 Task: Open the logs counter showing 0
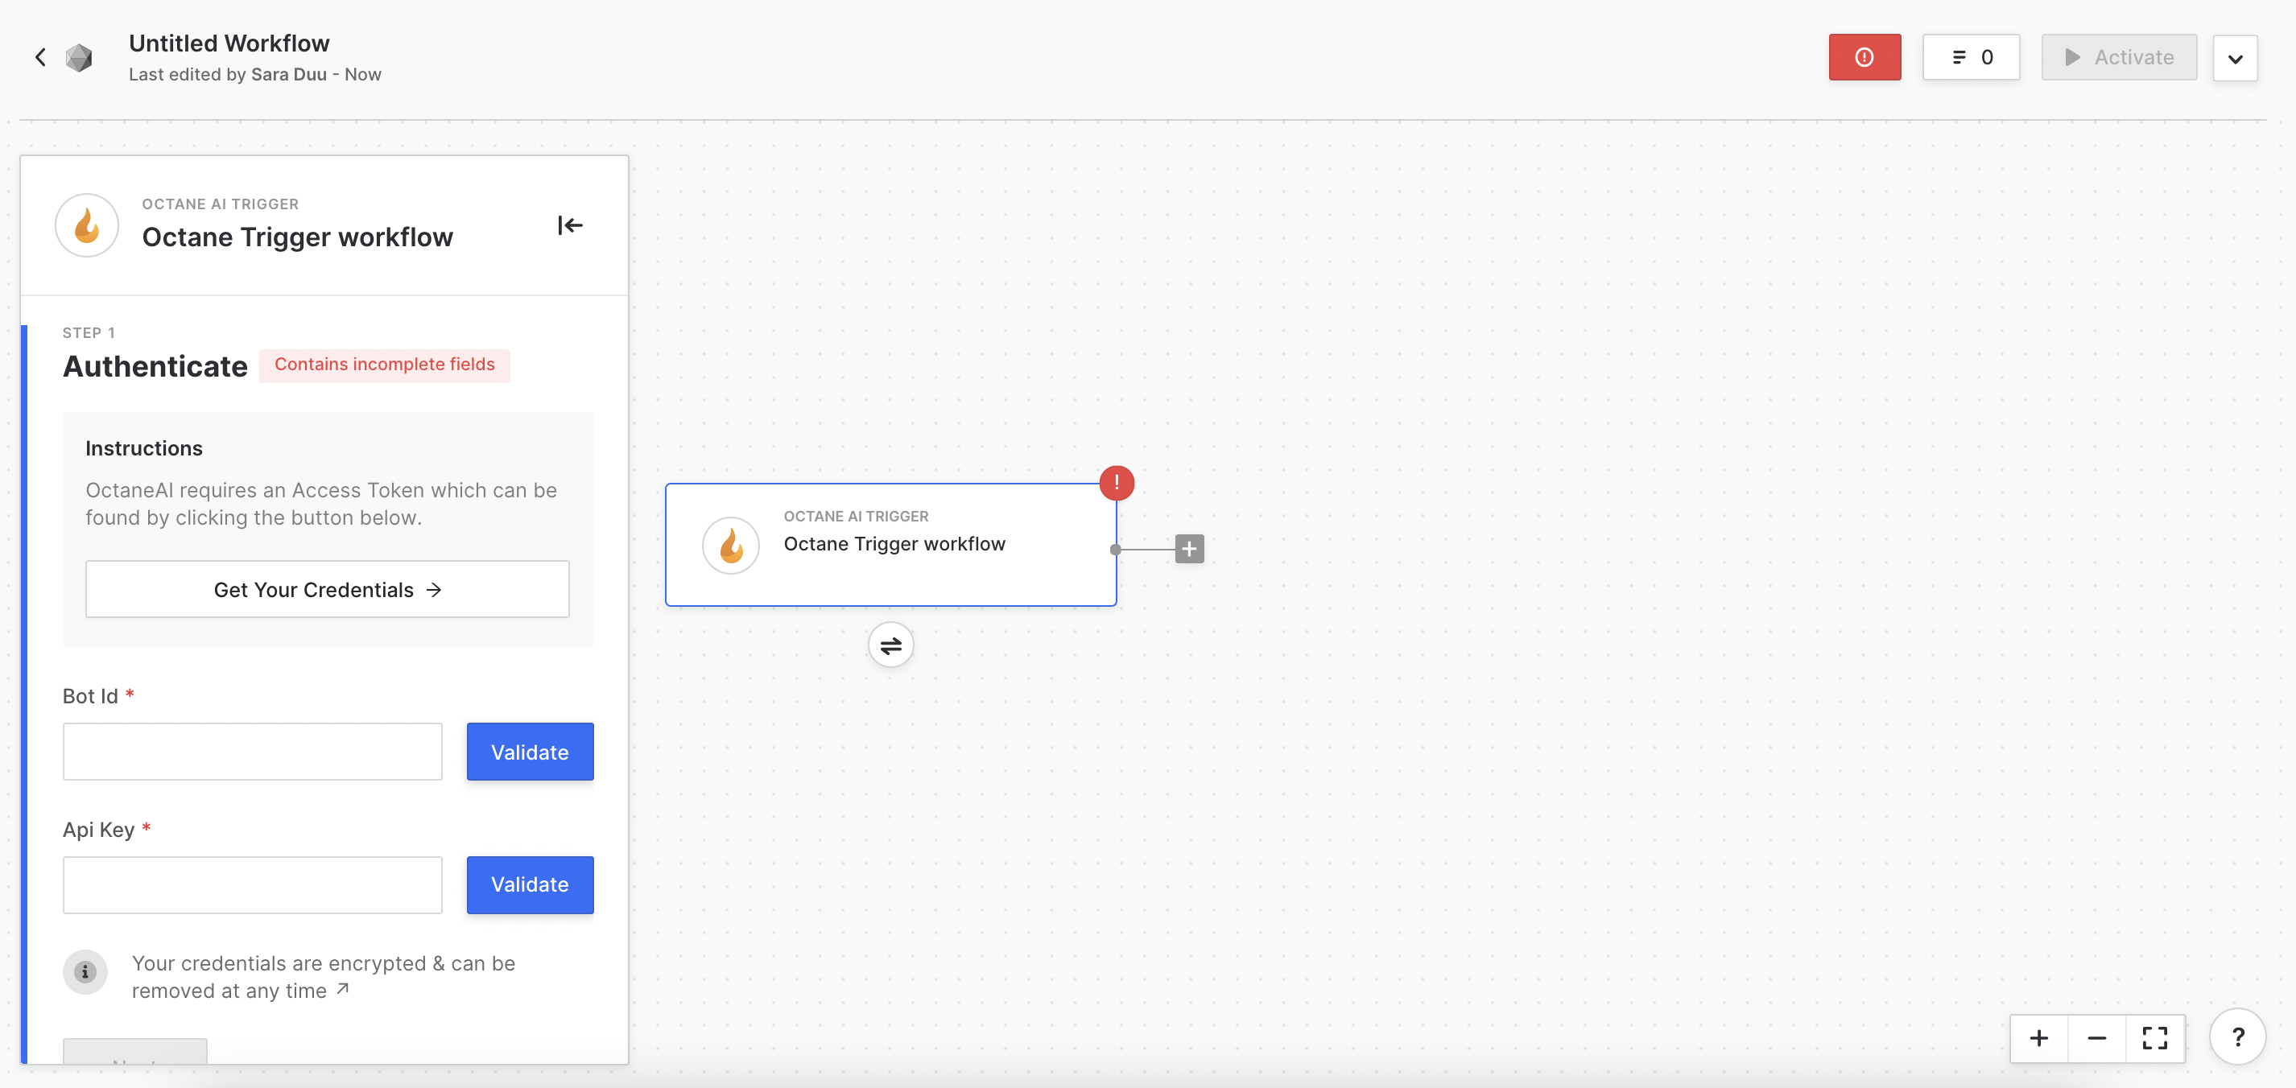pyautogui.click(x=1971, y=58)
